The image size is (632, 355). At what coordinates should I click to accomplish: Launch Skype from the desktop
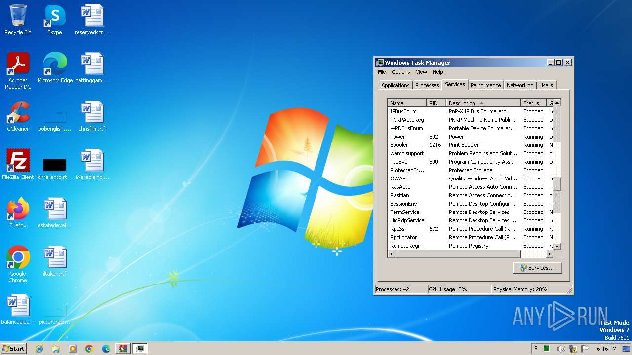coord(54,20)
